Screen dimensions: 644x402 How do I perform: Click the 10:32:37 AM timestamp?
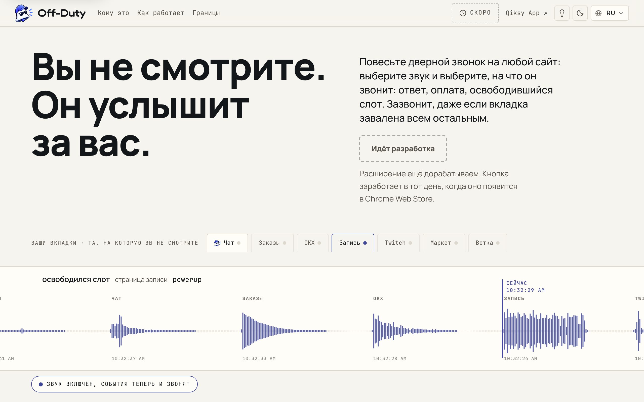pyautogui.click(x=128, y=358)
